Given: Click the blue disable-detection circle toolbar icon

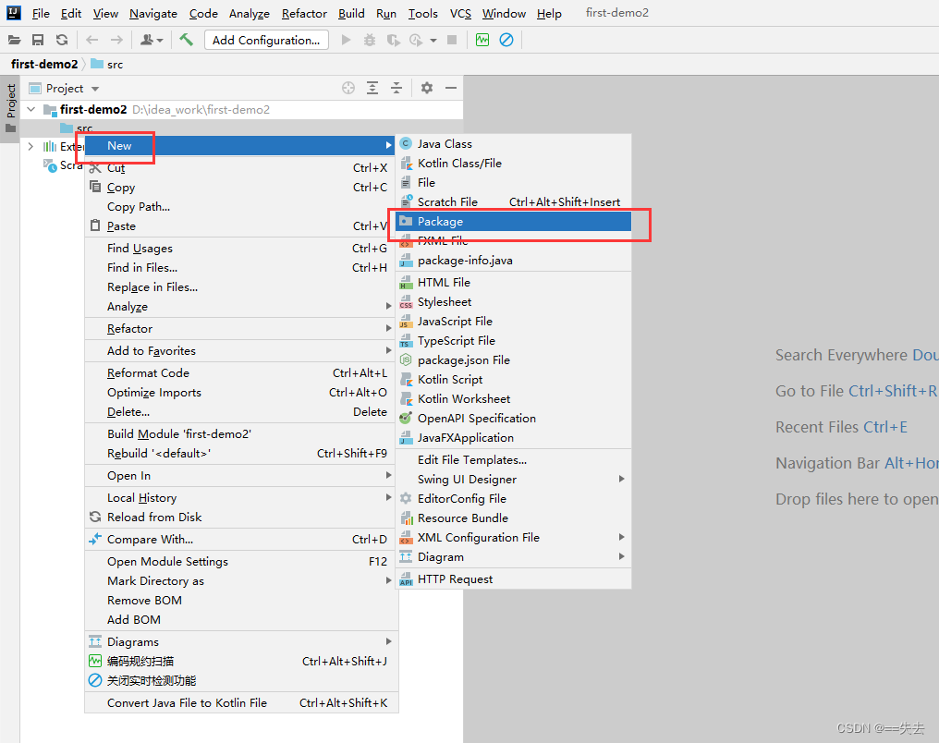Looking at the screenshot, I should 506,40.
